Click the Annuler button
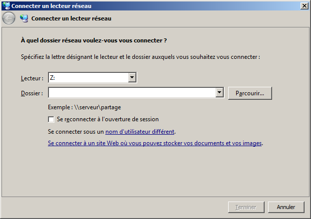The width and height of the screenshot is (311, 219). coord(286,207)
